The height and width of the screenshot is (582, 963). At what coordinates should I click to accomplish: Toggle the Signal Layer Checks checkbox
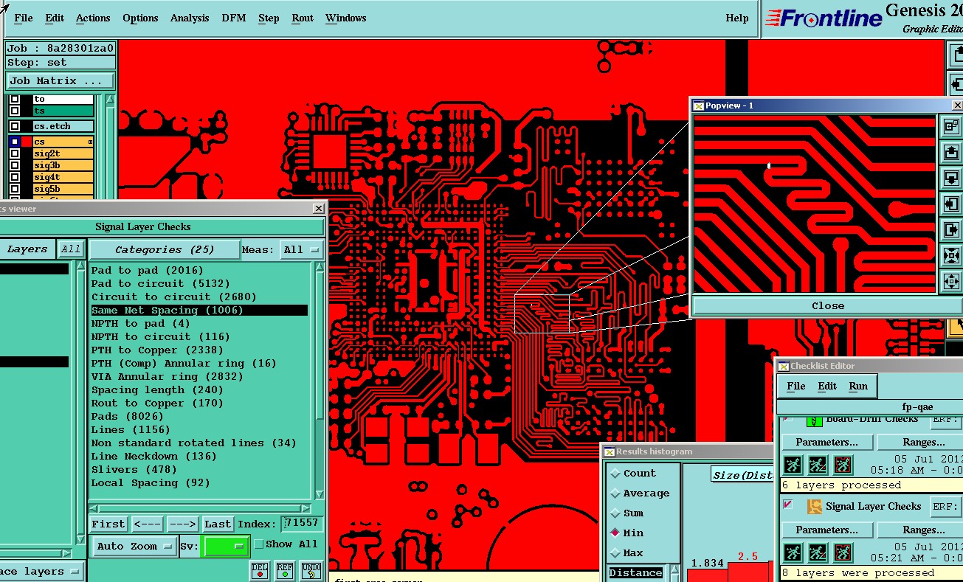[x=787, y=505]
